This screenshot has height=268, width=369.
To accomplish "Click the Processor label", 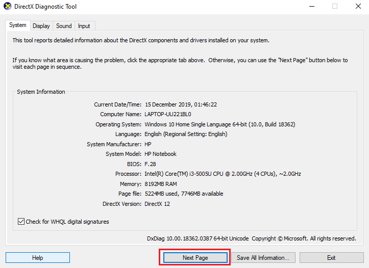I will 128,174.
